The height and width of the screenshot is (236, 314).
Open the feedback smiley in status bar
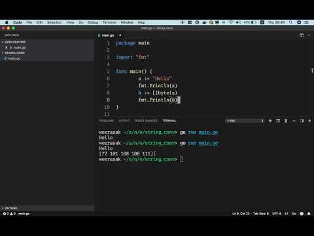pos(302,214)
